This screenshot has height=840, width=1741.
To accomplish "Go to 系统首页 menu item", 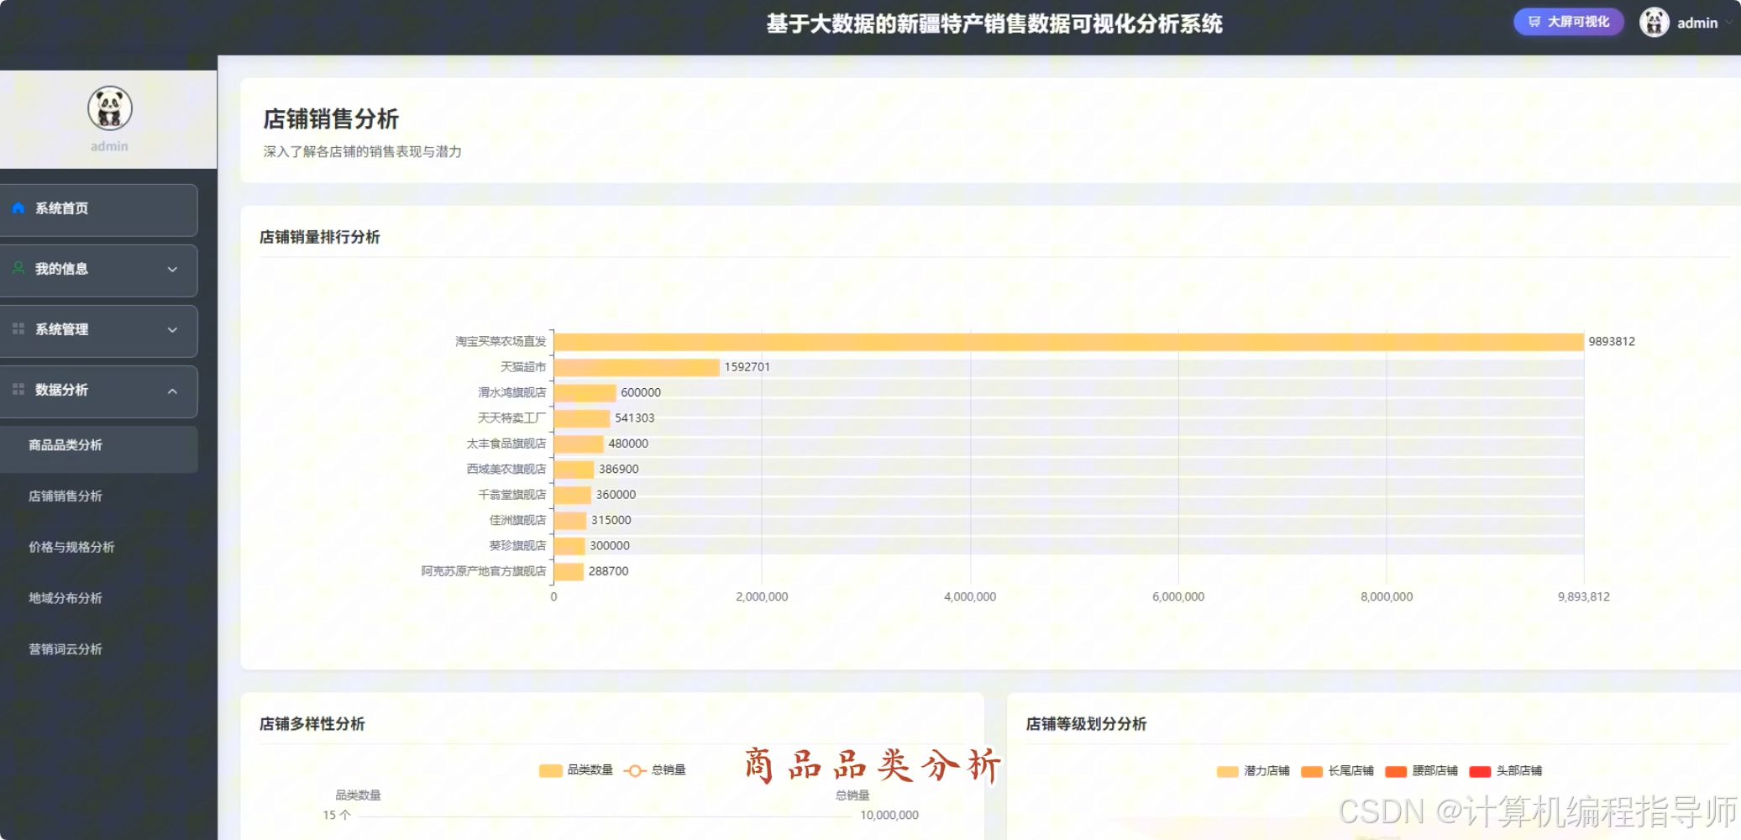I will click(98, 209).
